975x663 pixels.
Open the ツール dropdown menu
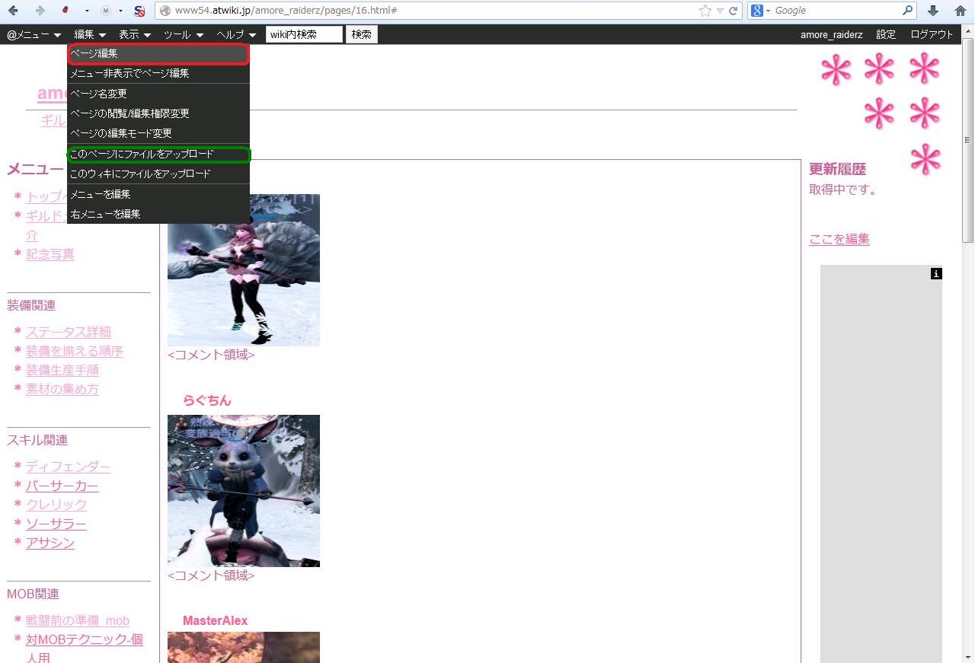(184, 35)
